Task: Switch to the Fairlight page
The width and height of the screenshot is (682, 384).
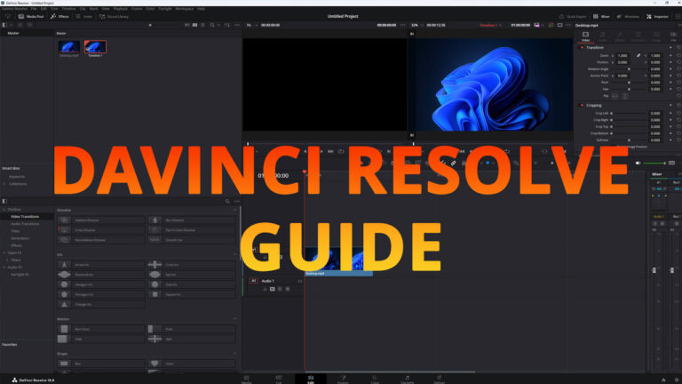Action: (x=407, y=380)
